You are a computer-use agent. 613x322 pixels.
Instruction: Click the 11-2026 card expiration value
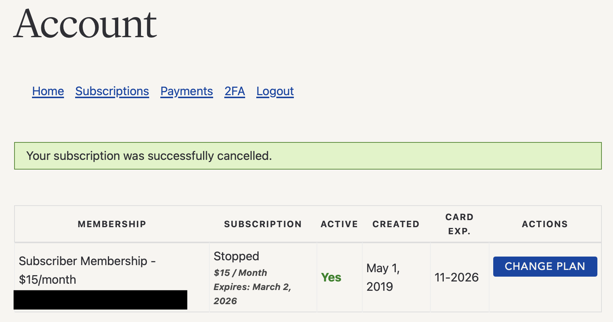tap(456, 277)
